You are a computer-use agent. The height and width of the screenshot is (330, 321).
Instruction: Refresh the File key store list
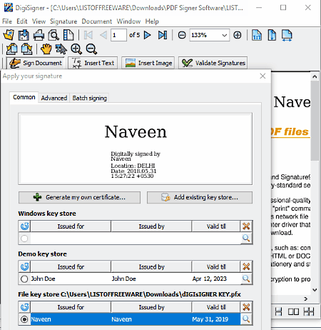pyautogui.click(x=24, y=307)
